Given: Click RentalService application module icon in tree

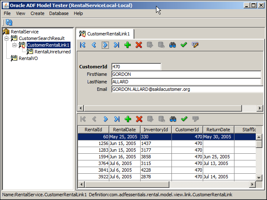Looking at the screenshot, I should pos(6,32).
